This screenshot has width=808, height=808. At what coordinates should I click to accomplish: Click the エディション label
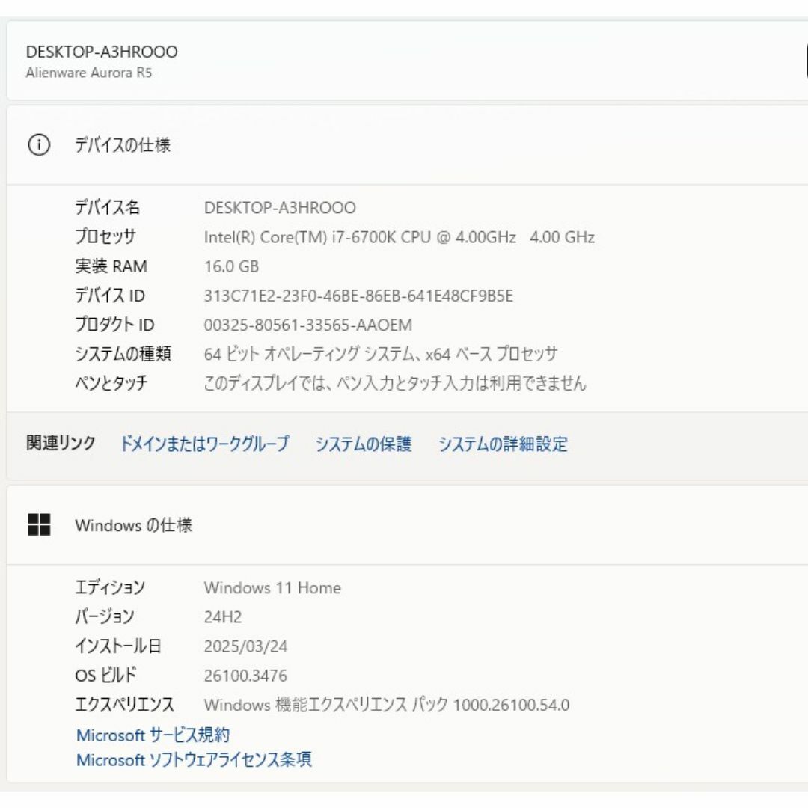110,587
